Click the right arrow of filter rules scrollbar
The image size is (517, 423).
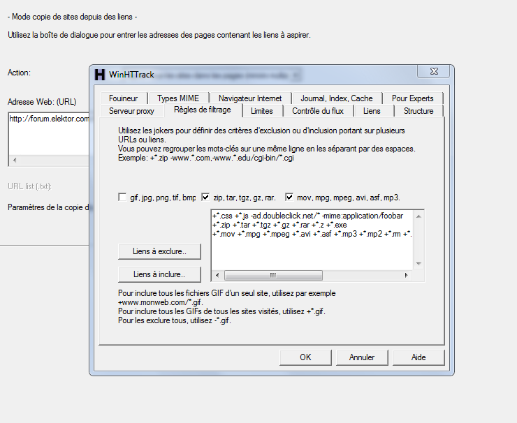click(x=409, y=275)
